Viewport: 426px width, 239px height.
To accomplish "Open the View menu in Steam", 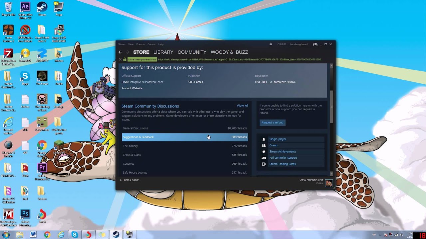I will (131, 44).
